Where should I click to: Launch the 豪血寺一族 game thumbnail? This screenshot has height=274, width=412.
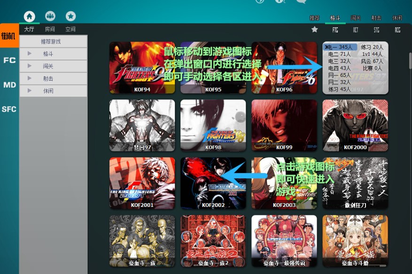pyautogui.click(x=142, y=241)
